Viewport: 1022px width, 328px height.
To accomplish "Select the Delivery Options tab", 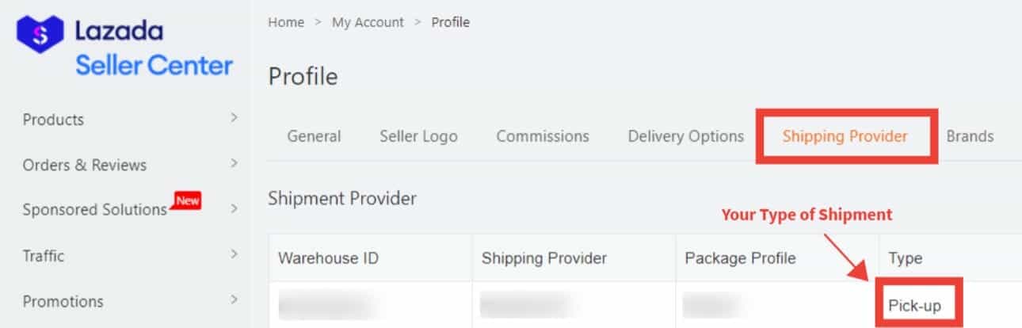I will point(685,136).
